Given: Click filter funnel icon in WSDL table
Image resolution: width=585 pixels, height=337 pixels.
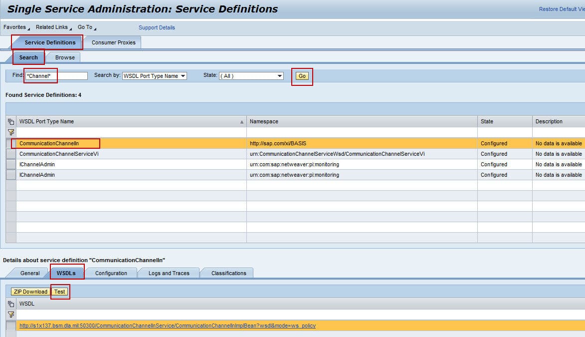Looking at the screenshot, I should pyautogui.click(x=11, y=315).
